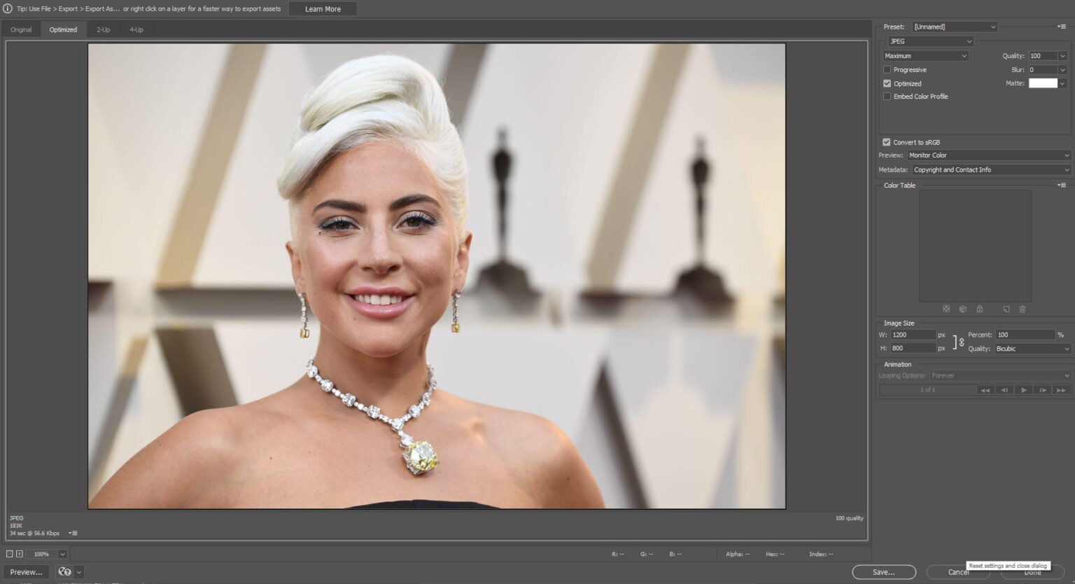The image size is (1075, 584).
Task: Create a new color in Color Table
Action: pyautogui.click(x=1006, y=309)
